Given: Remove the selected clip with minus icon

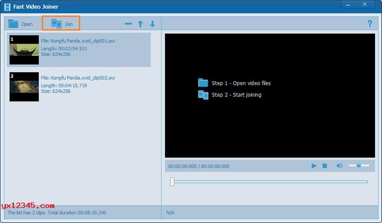Looking at the screenshot, I should coord(128,24).
